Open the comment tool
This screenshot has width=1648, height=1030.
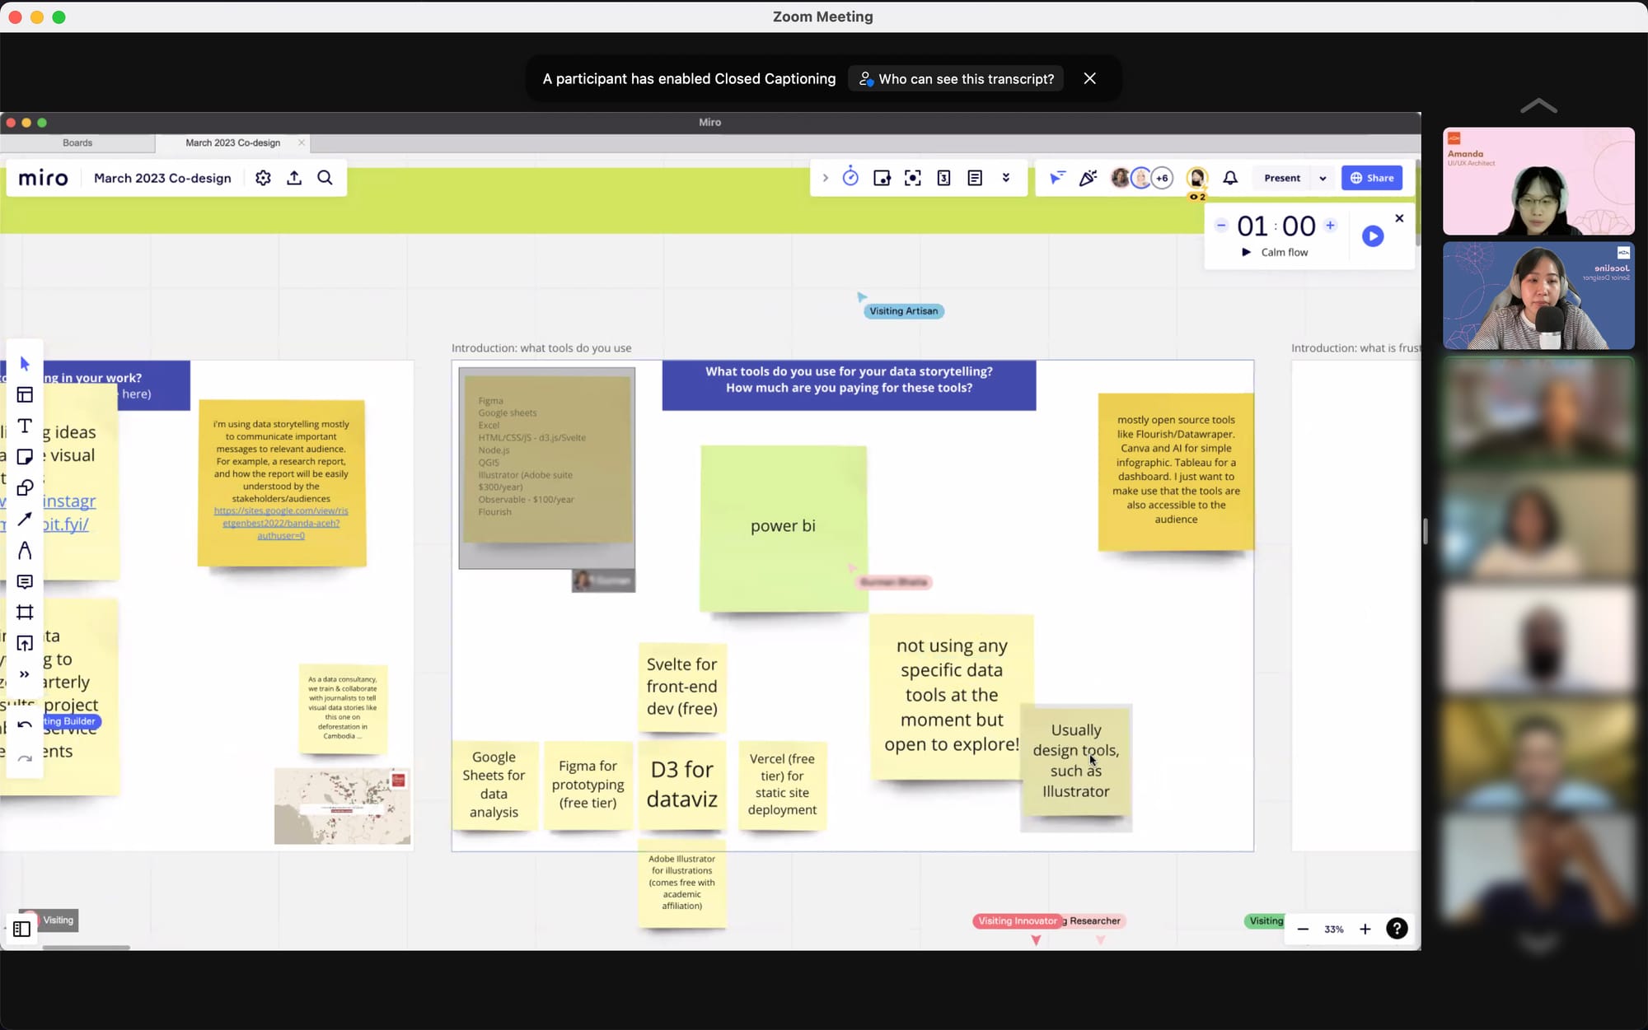tap(25, 582)
